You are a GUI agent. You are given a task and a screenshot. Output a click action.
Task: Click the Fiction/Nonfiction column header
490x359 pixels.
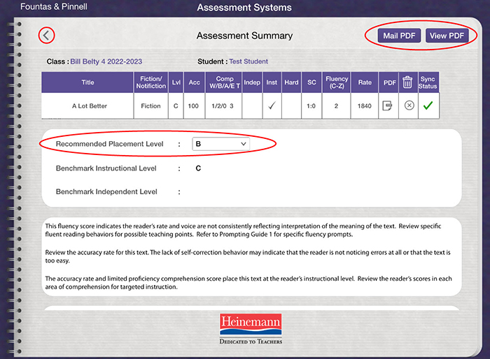pos(151,82)
